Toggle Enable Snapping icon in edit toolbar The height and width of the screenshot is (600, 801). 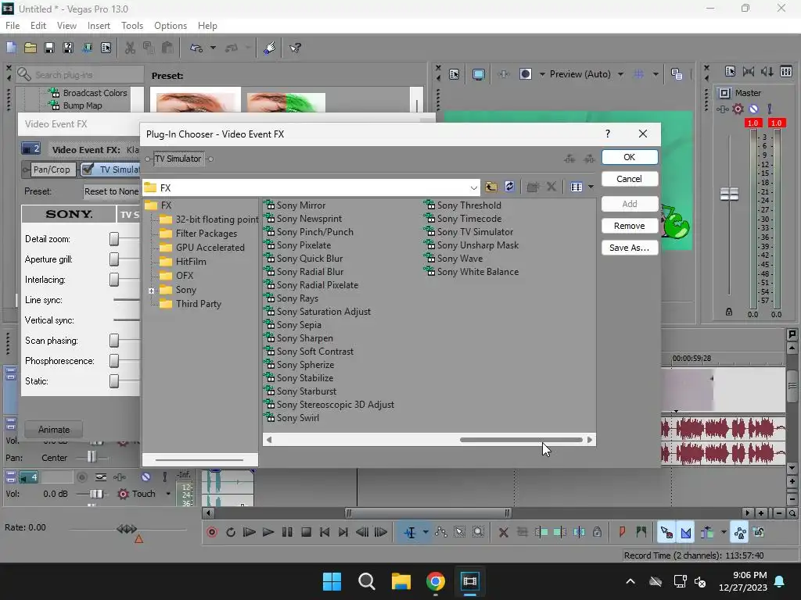tap(666, 532)
